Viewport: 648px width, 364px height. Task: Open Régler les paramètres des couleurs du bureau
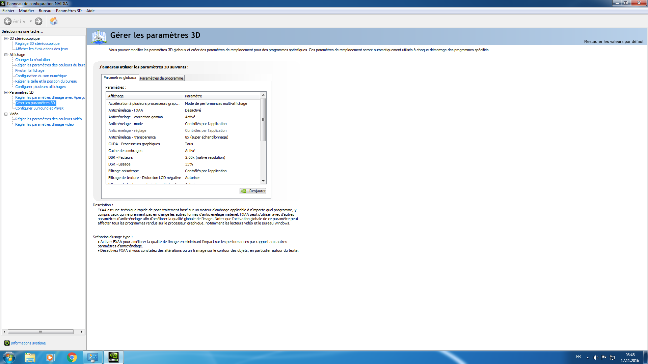50,65
